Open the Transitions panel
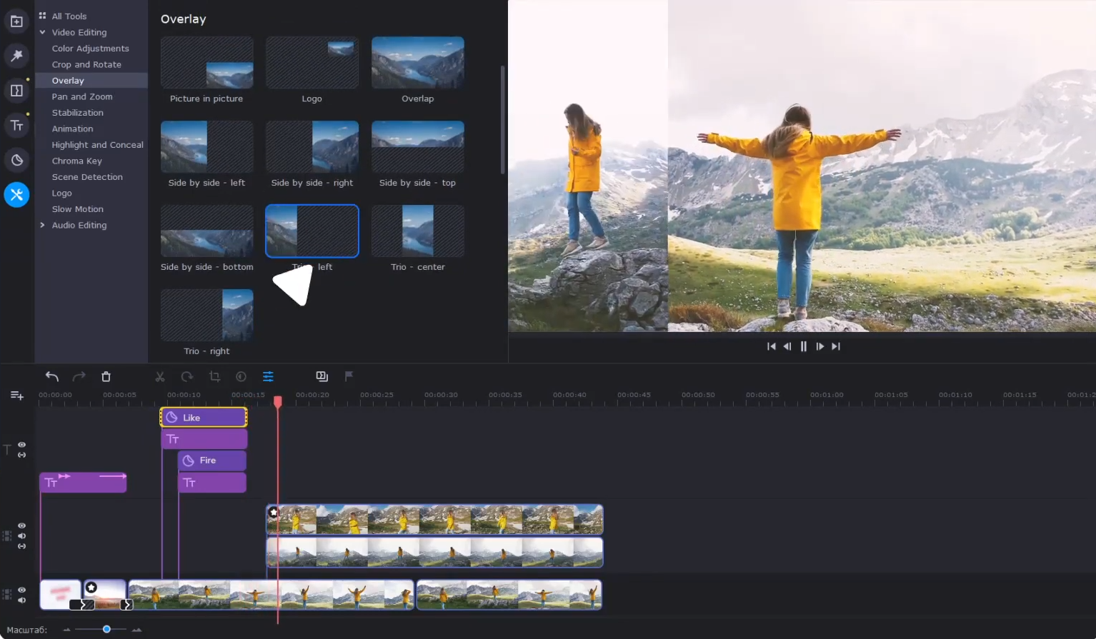Screen dimensions: 1096x639 [x=16, y=90]
